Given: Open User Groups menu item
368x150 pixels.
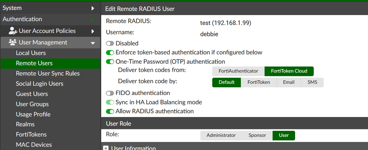Looking at the screenshot, I should click(x=32, y=104).
